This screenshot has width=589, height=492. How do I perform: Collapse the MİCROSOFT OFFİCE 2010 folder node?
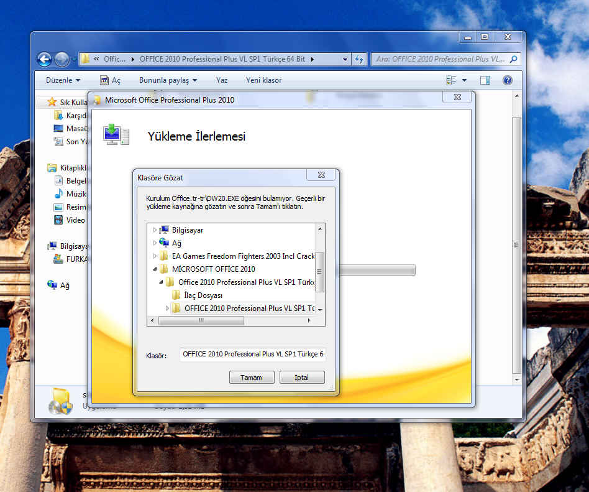pos(155,269)
